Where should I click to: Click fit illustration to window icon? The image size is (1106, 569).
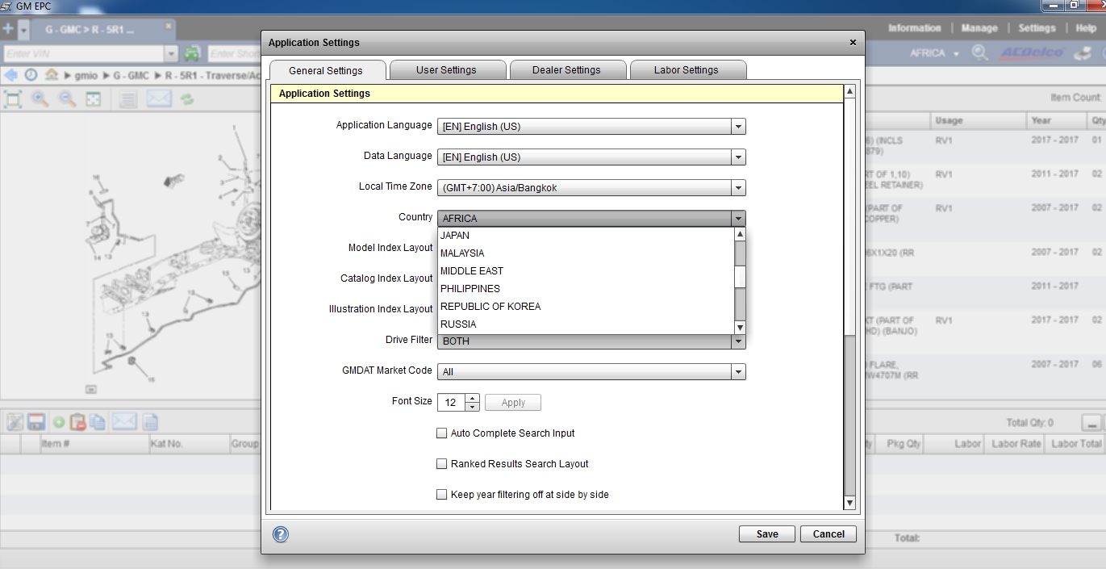(13, 99)
